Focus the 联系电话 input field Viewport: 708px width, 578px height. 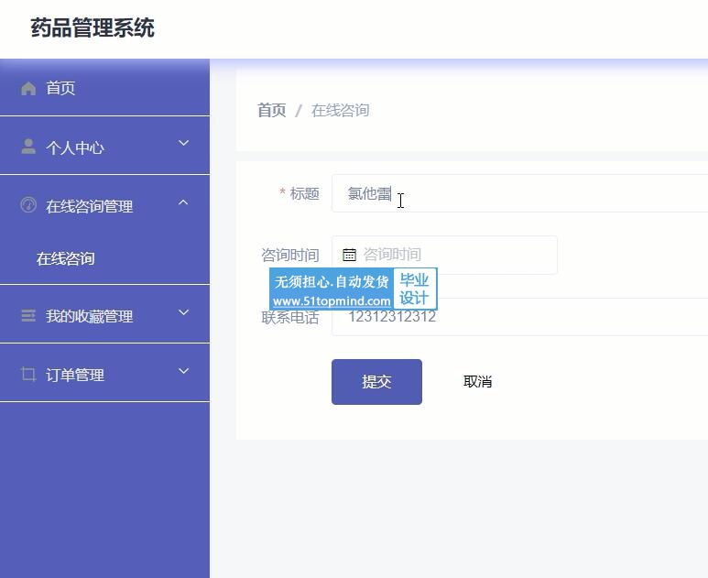[519, 317]
